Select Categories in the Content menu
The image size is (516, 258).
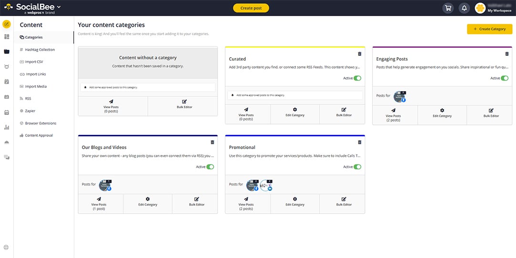pos(44,38)
